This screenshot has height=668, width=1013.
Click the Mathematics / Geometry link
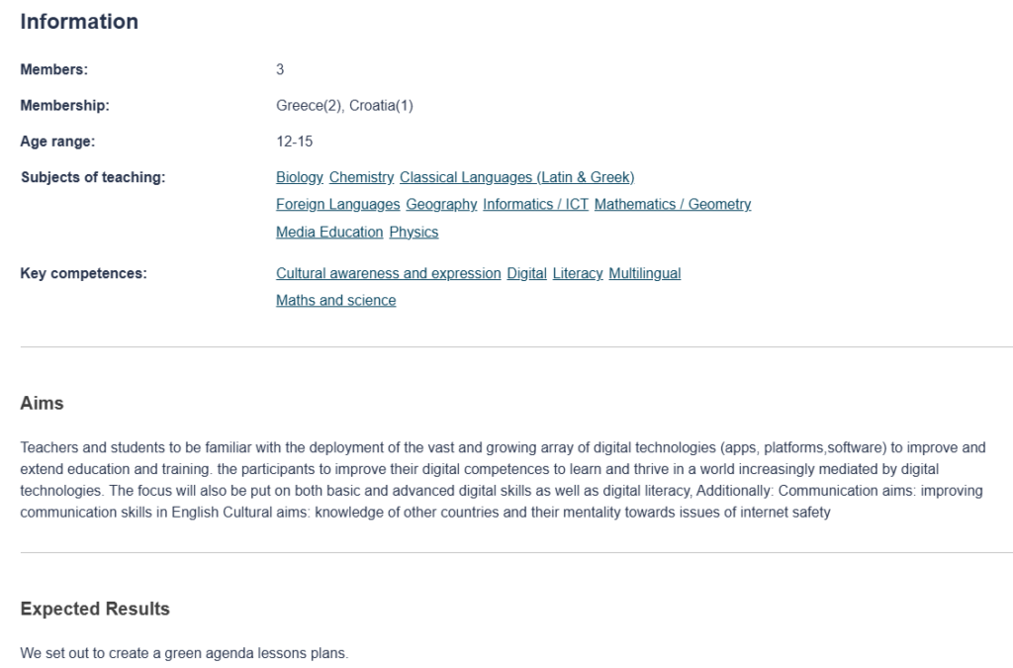673,205
